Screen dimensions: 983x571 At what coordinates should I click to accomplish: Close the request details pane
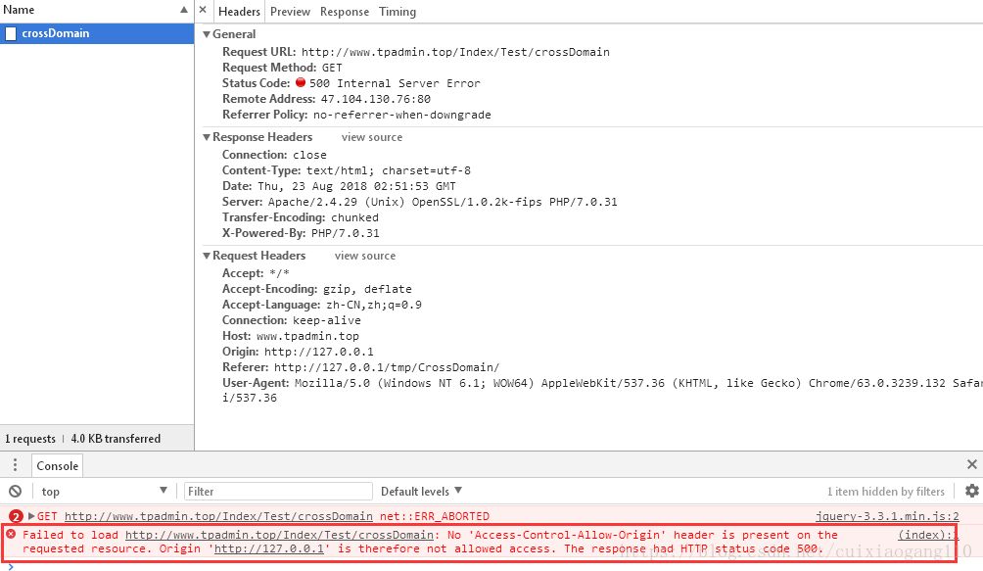click(203, 11)
